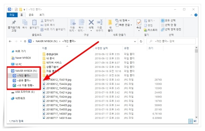The height and width of the screenshot is (131, 205).
Task: Sort by the 크기 (Size) column header
Action: coord(151,48)
